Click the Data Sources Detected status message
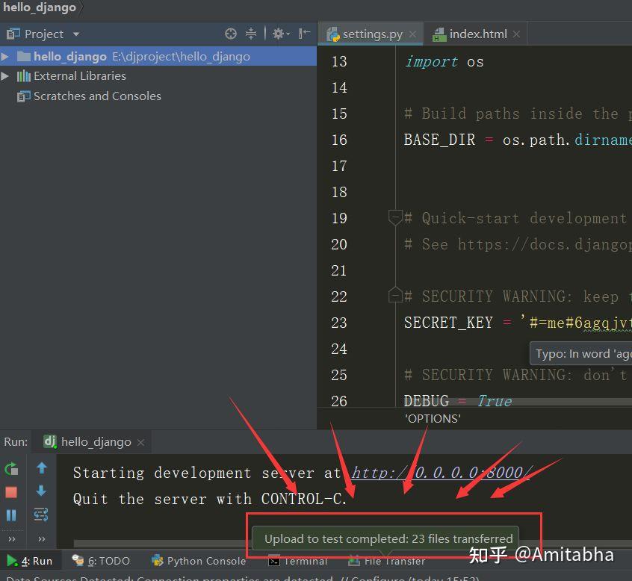 tap(242, 578)
